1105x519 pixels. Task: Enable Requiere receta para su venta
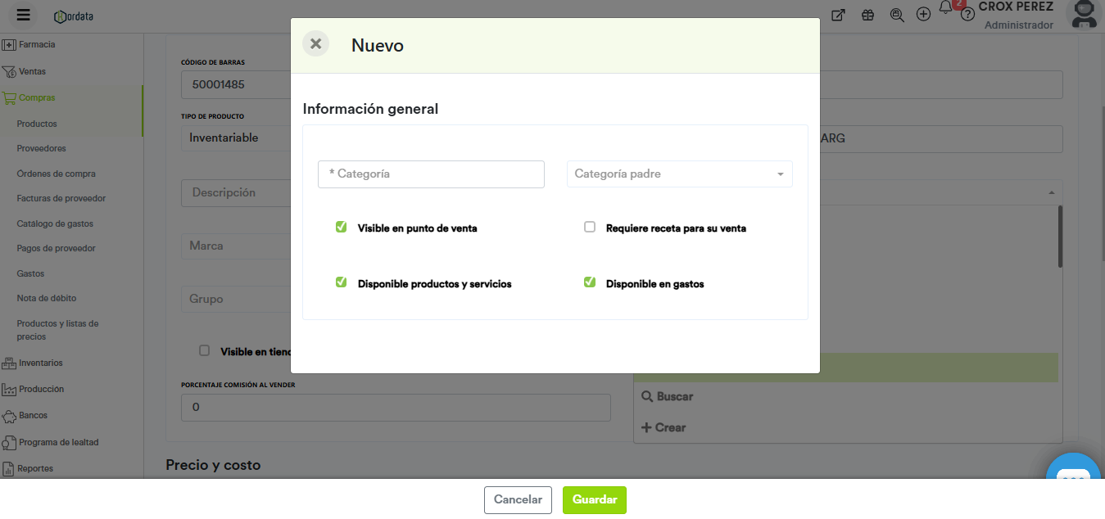pyautogui.click(x=589, y=228)
